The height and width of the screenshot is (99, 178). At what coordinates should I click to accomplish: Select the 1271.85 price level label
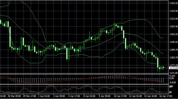174,73
